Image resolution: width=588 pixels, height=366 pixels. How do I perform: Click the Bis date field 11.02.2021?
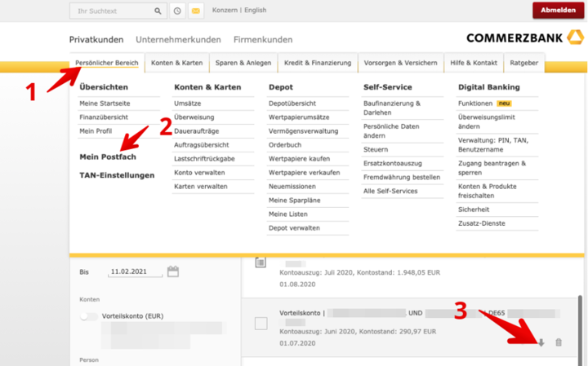pos(135,271)
